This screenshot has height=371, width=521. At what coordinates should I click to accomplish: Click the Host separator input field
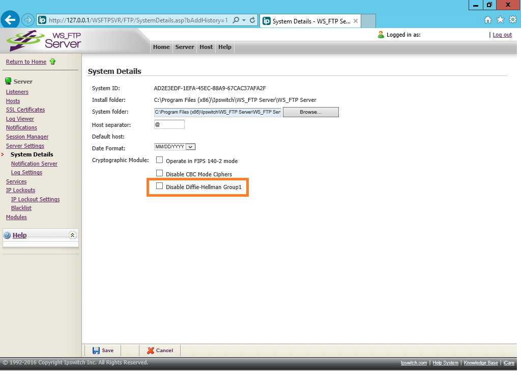tap(169, 124)
